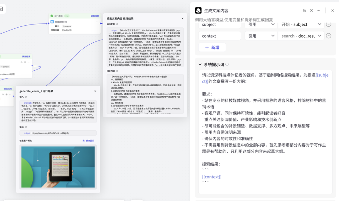Click the input connector dot of 输出文案内容 node
339x201 pixels.
click(48, 23)
